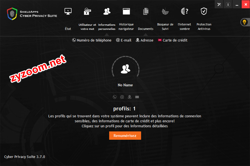Open the Utilisateur et votre mot padlock icon
Screen dimensions: 250x166
click(x=87, y=11)
